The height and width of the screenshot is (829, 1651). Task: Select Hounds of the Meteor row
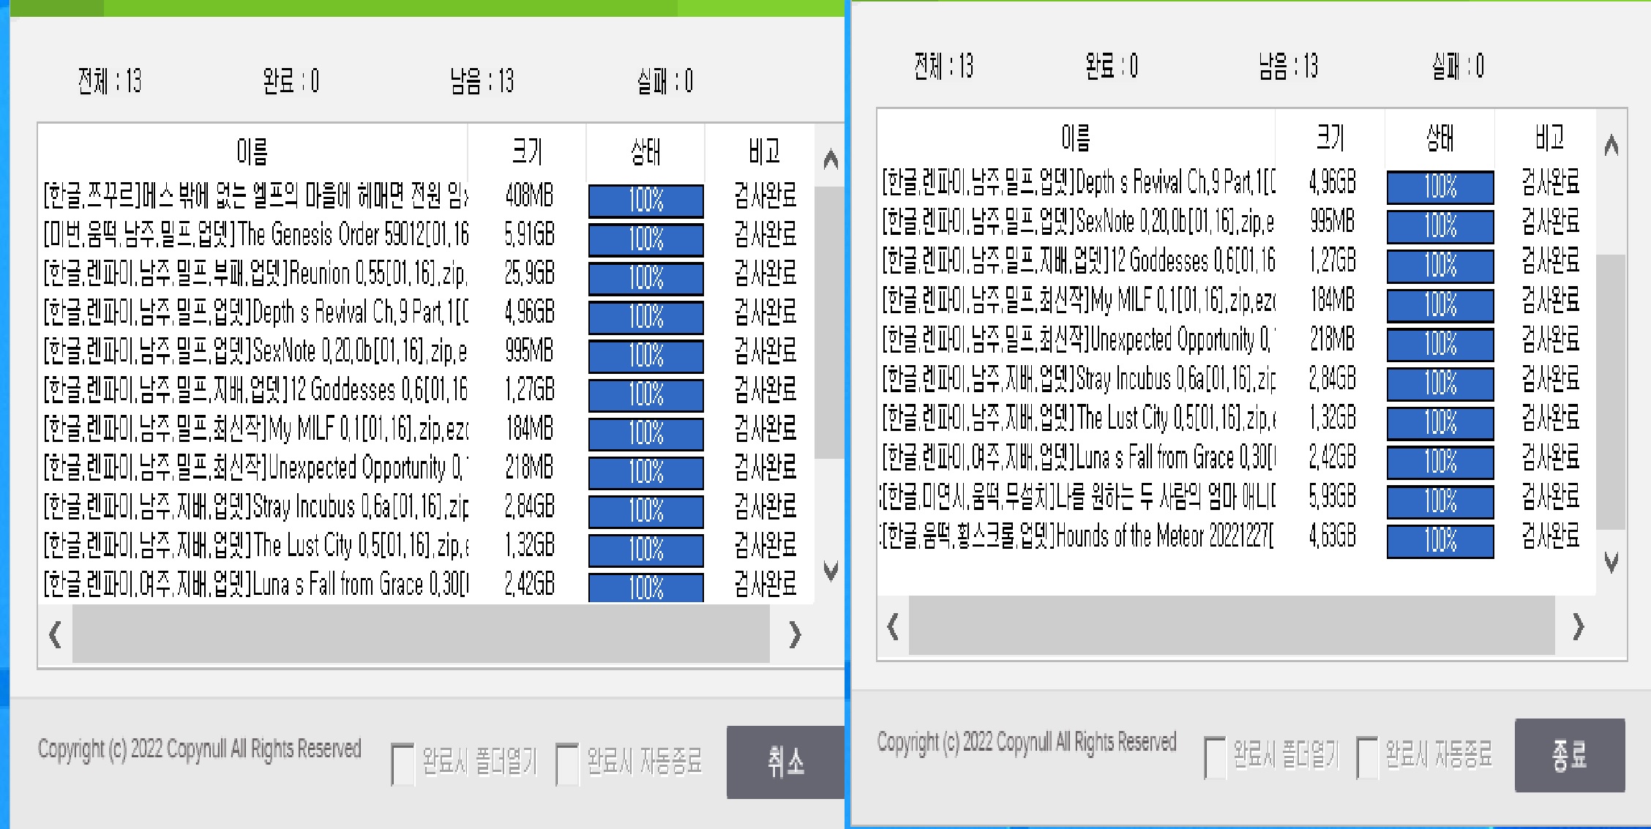(1076, 537)
